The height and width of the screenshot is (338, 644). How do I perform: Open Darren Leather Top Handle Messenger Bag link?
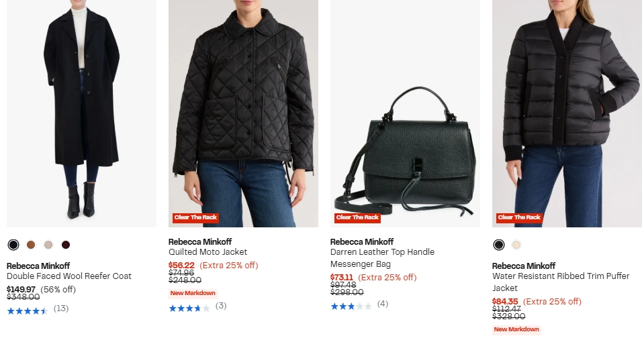point(382,258)
